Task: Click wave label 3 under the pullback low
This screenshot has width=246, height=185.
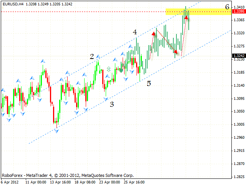Action: coord(112,104)
